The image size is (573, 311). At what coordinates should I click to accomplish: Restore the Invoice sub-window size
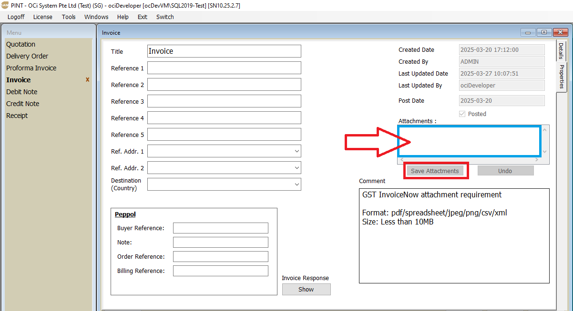pos(544,32)
